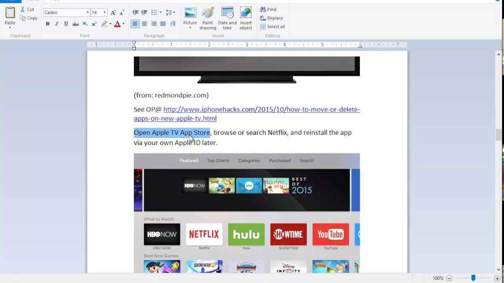Apply the red font color
Viewport: 504px width, 283px height.
[117, 24]
